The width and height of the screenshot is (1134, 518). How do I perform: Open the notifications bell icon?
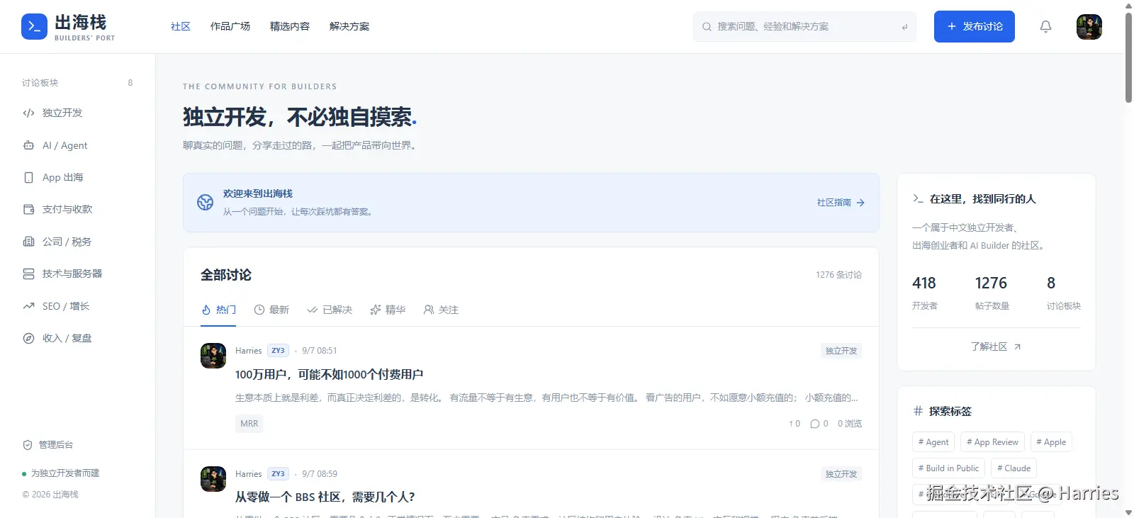coord(1045,27)
